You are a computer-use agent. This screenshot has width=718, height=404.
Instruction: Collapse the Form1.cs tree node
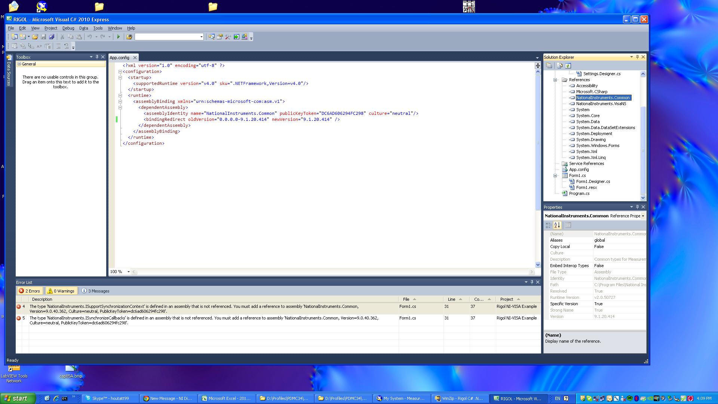click(x=555, y=175)
